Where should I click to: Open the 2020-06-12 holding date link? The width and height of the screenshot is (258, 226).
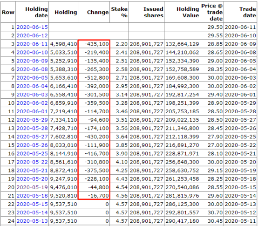32,35
